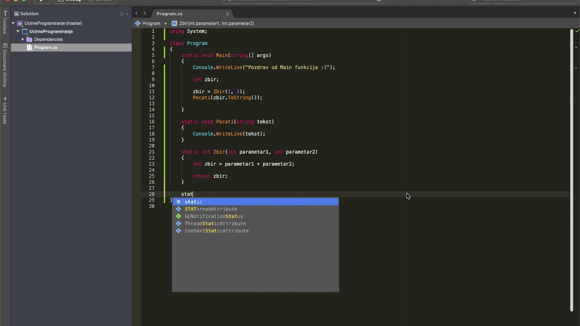The height and width of the screenshot is (326, 580).
Task: Click the method icon in the breadcrumb
Action: pyautogui.click(x=174, y=23)
